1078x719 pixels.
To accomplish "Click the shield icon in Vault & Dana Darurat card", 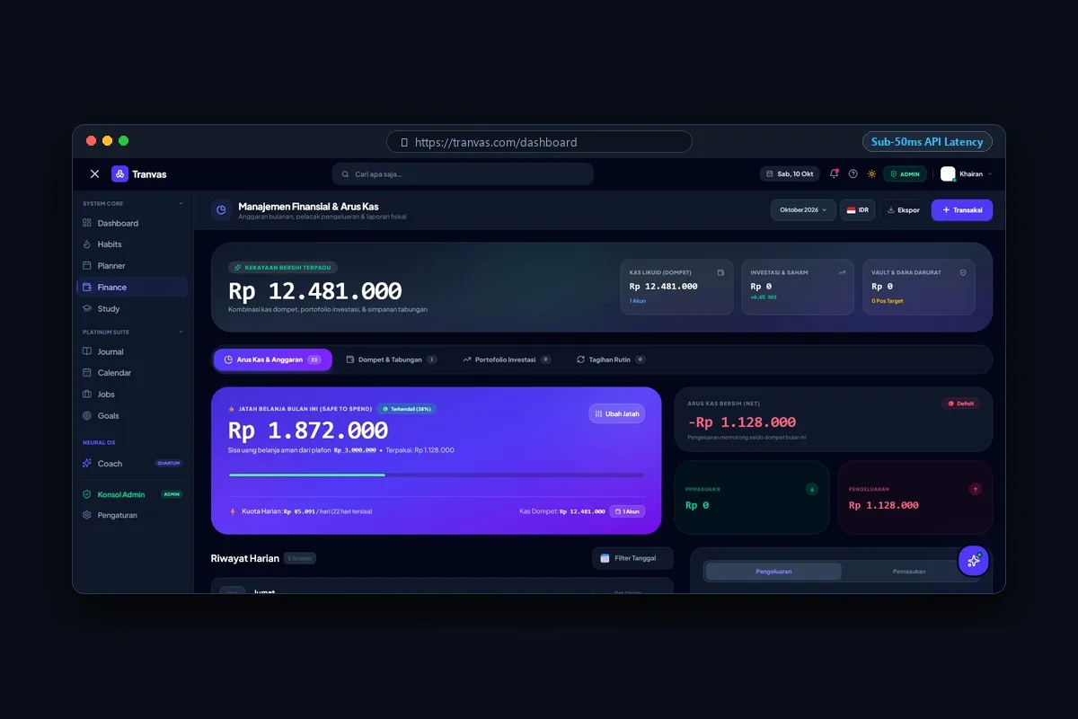I will 963,272.
